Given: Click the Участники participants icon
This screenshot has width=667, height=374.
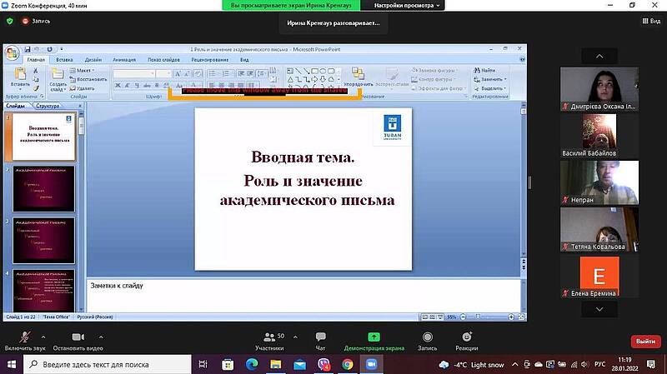Looking at the screenshot, I should [270, 337].
